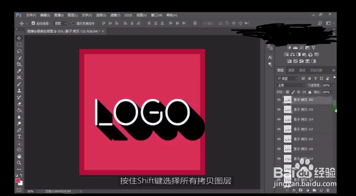Close the 微博@假装在修图 document tab
The height and width of the screenshot is (196, 356).
point(103,31)
